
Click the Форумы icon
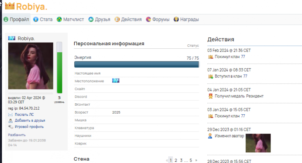[x=148, y=19]
